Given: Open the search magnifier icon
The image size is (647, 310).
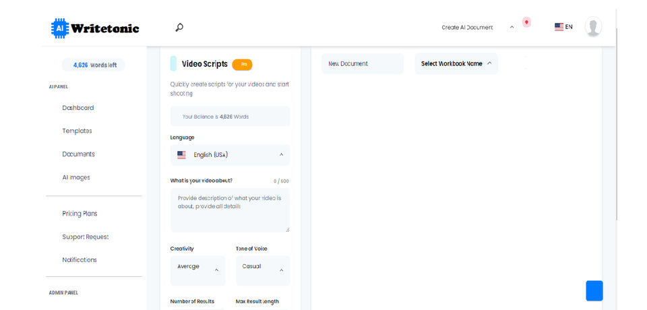Looking at the screenshot, I should [179, 28].
